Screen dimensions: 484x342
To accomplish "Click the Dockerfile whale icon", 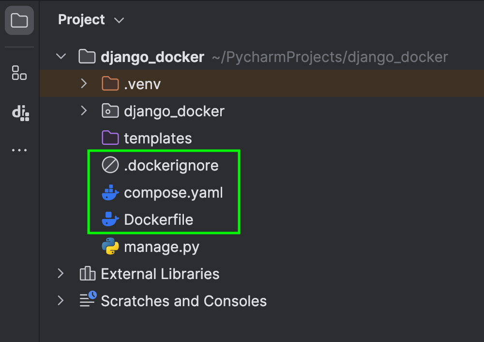I will [x=110, y=220].
